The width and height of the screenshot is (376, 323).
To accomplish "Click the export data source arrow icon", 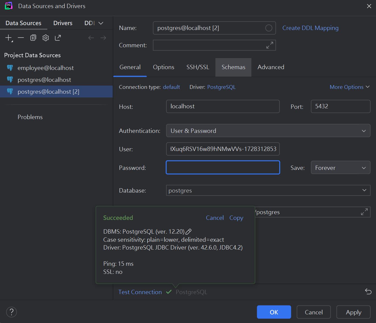I will pos(58,38).
